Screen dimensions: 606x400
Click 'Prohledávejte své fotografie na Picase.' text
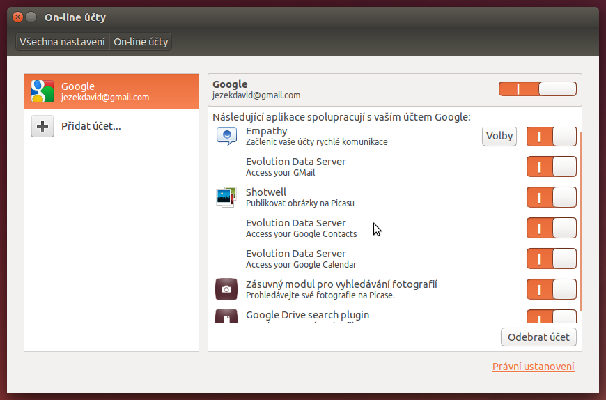pyautogui.click(x=320, y=295)
